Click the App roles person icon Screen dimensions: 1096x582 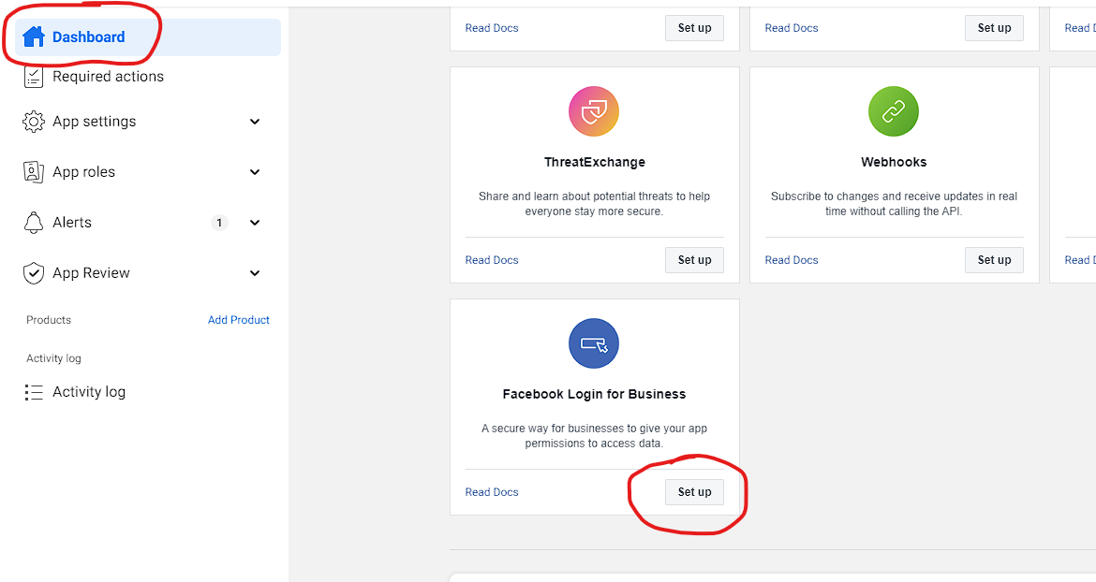pos(34,171)
